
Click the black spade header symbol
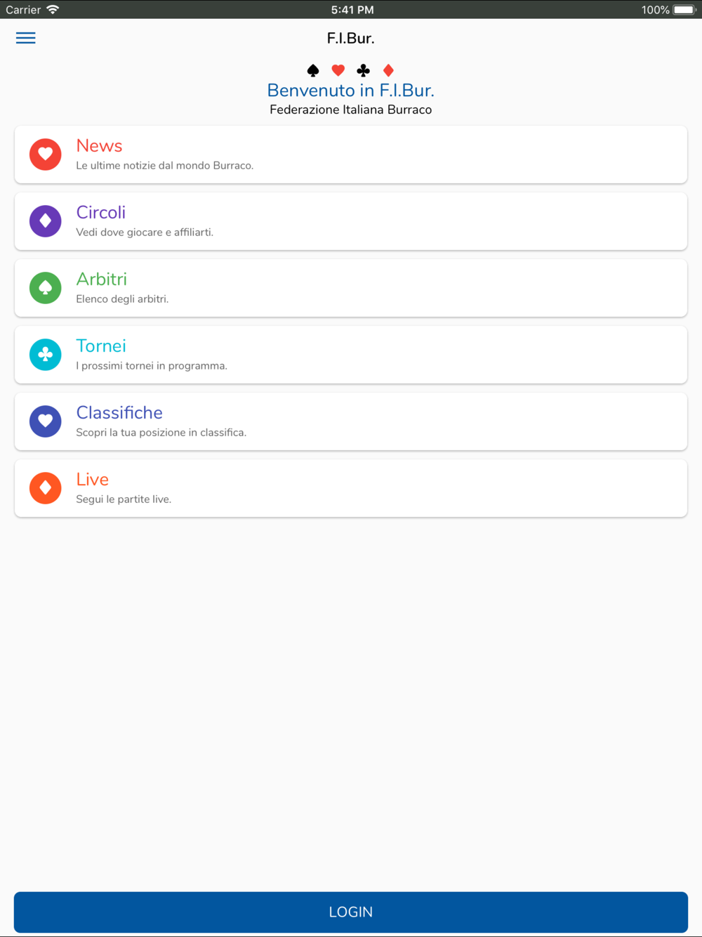(313, 70)
